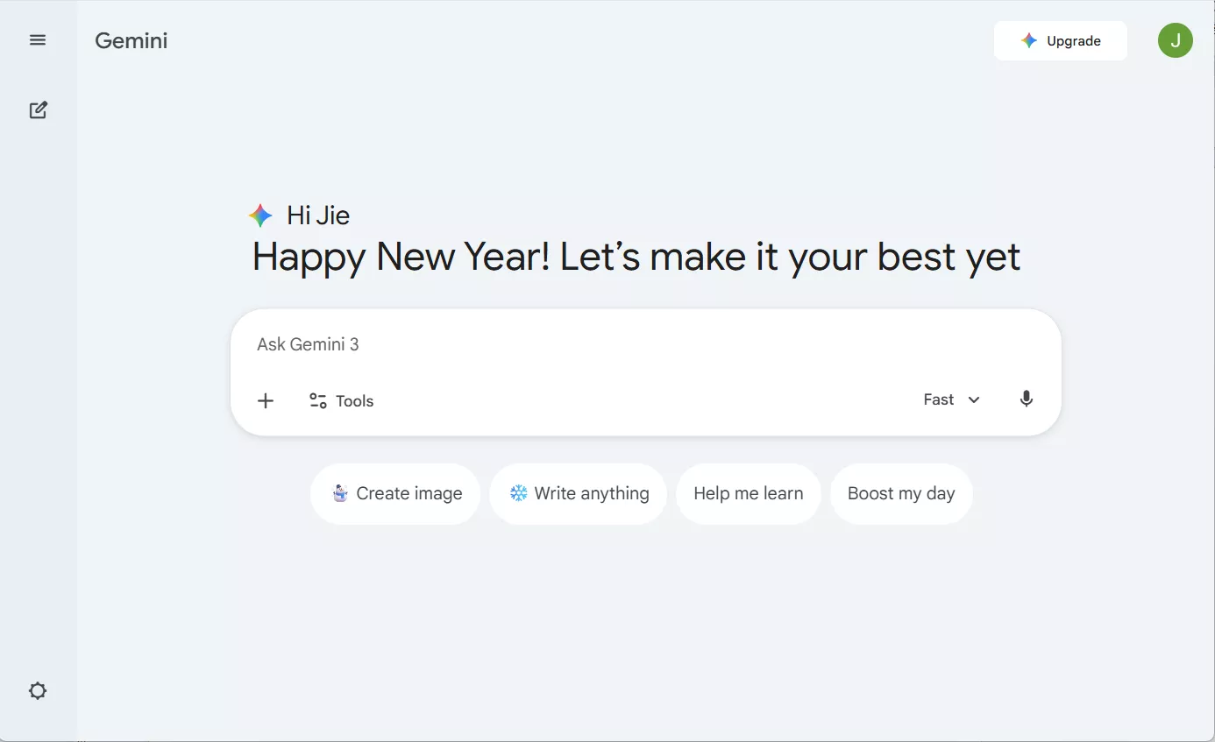The image size is (1215, 742).
Task: Open the main menu hamburger icon
Action: coord(38,40)
